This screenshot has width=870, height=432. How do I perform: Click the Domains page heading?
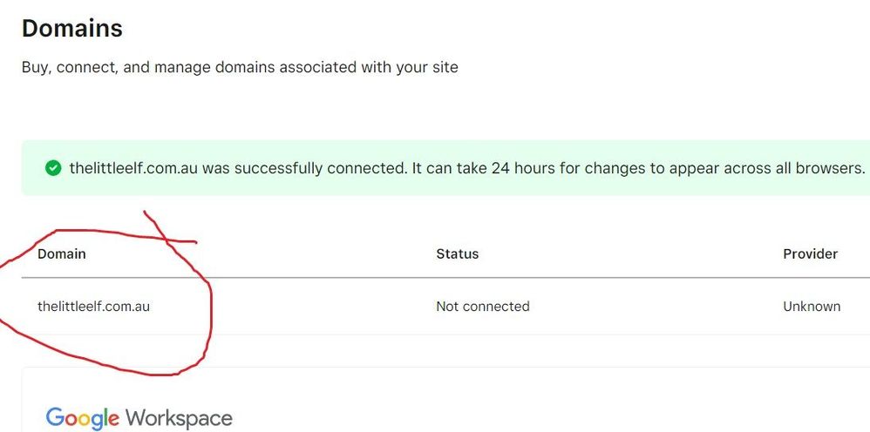coord(71,29)
